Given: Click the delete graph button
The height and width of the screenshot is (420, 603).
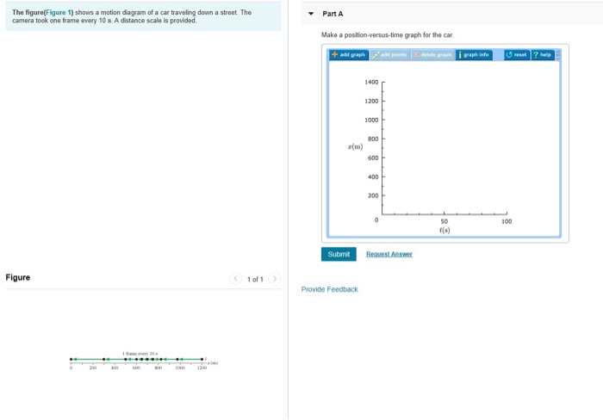Looking at the screenshot, I should click(x=432, y=54).
